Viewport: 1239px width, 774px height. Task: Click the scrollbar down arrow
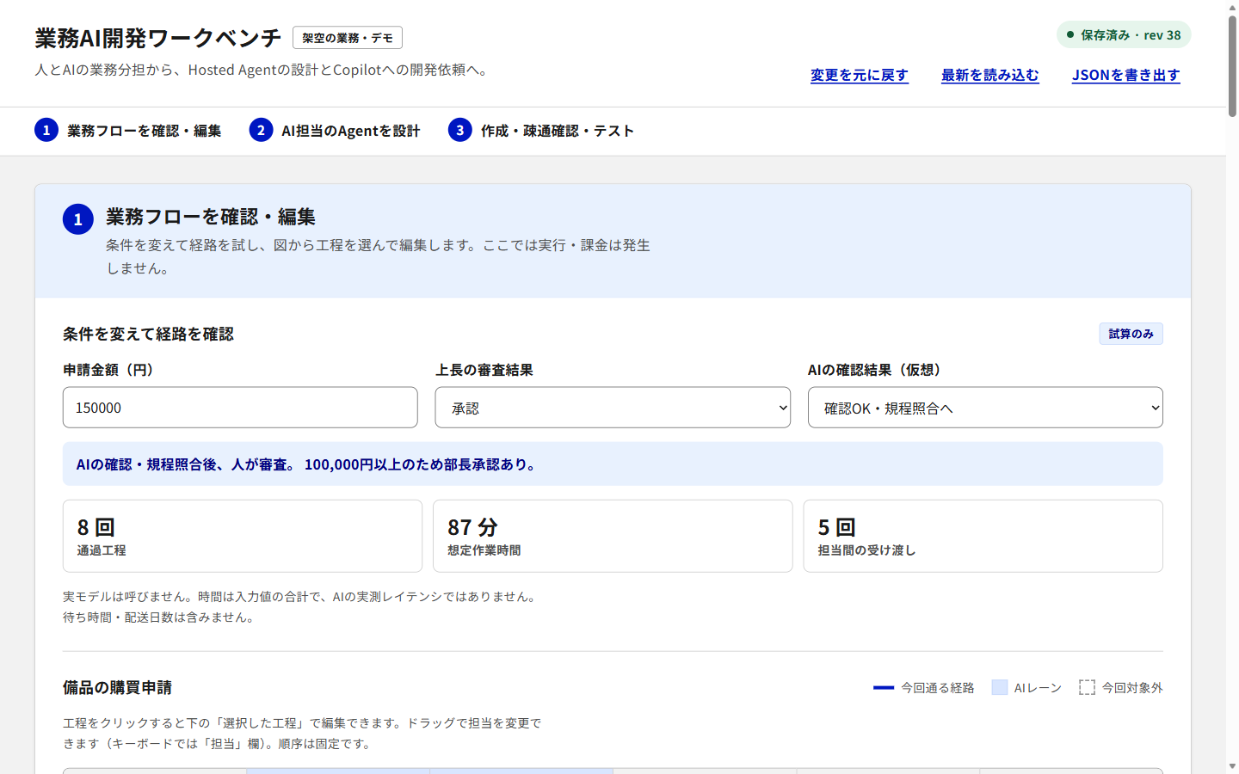pyautogui.click(x=1232, y=766)
